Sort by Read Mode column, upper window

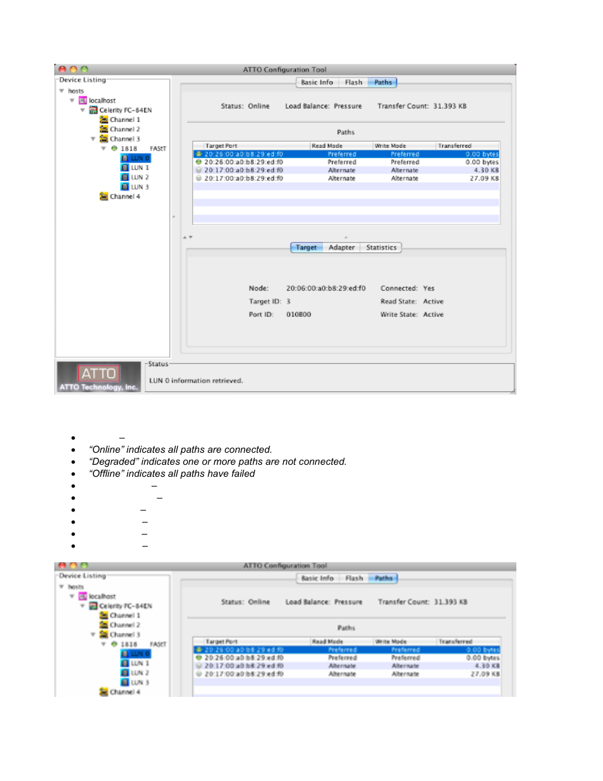(341, 145)
